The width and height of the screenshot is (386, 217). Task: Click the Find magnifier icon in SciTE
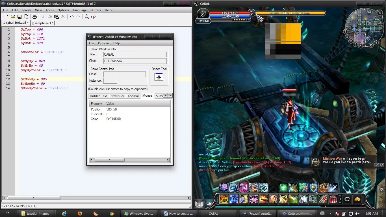[x=87, y=17]
